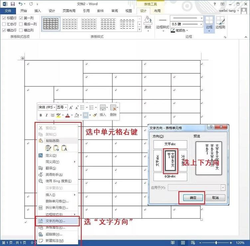Viewport: 250px width, 246px height.
Task: Click the Keep Text Only paste icon
Action: tap(64, 148)
